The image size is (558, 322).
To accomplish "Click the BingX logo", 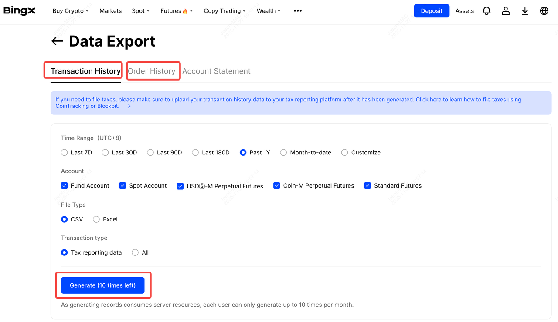I will (20, 11).
